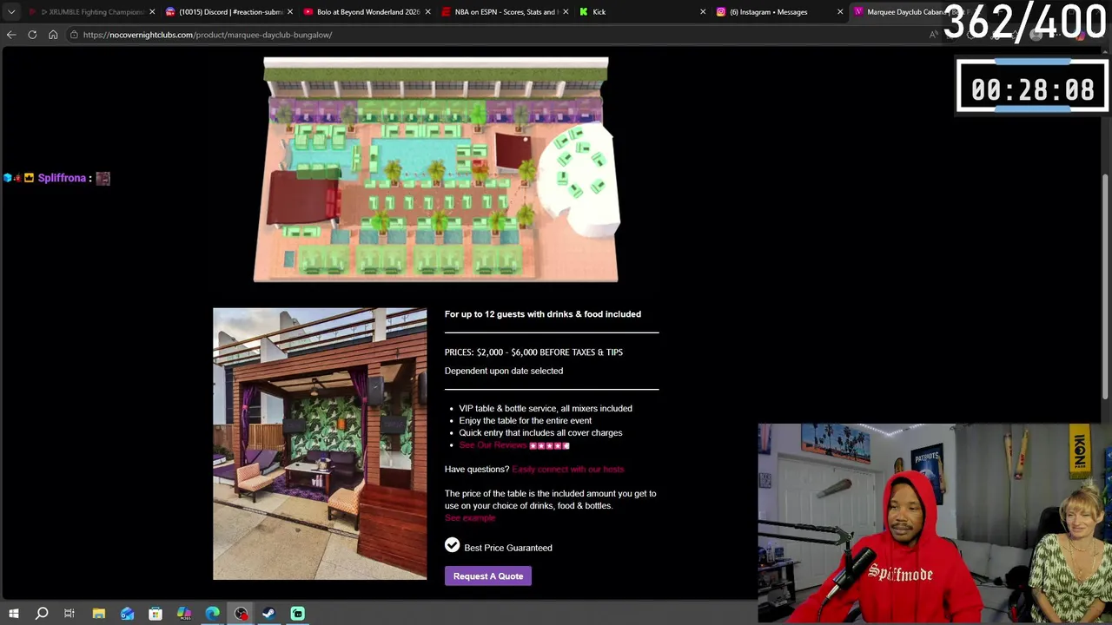Viewport: 1112px width, 625px height.
Task: Click the Spliffrona chat username overlay
Action: click(x=62, y=178)
